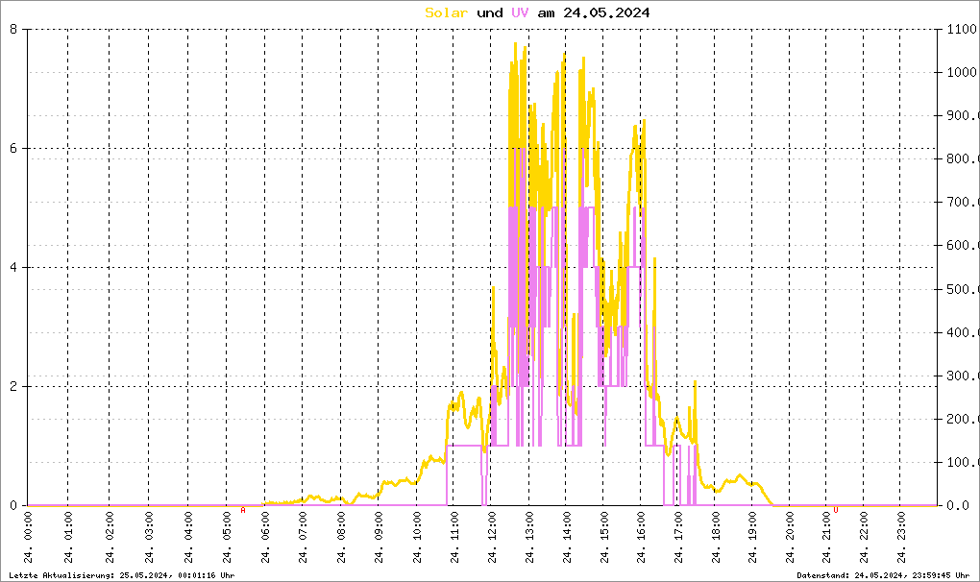
Task: Click the time label "24. 14:00"
Action: (566, 538)
